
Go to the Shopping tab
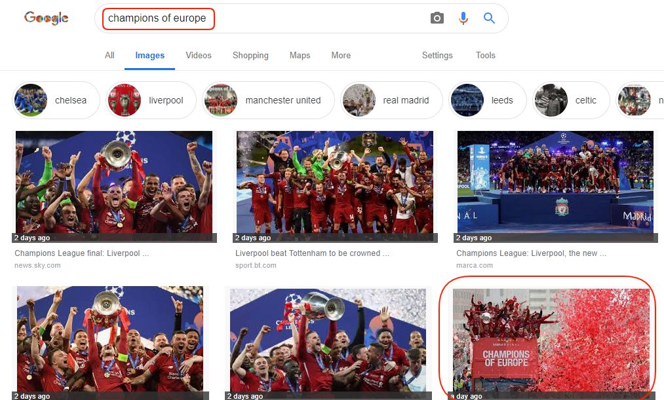tap(250, 56)
